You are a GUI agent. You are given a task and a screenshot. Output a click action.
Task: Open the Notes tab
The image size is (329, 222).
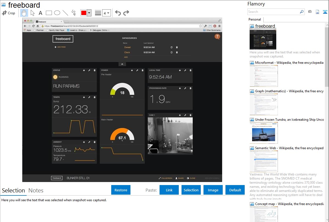(36, 191)
